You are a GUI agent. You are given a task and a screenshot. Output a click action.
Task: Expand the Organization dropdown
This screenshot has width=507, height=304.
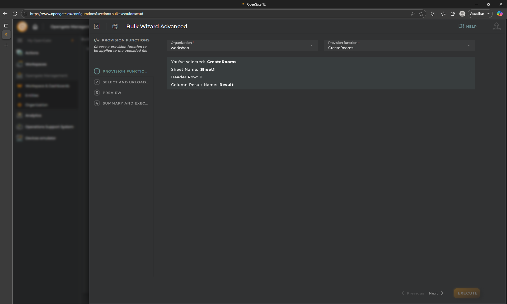coord(311,46)
